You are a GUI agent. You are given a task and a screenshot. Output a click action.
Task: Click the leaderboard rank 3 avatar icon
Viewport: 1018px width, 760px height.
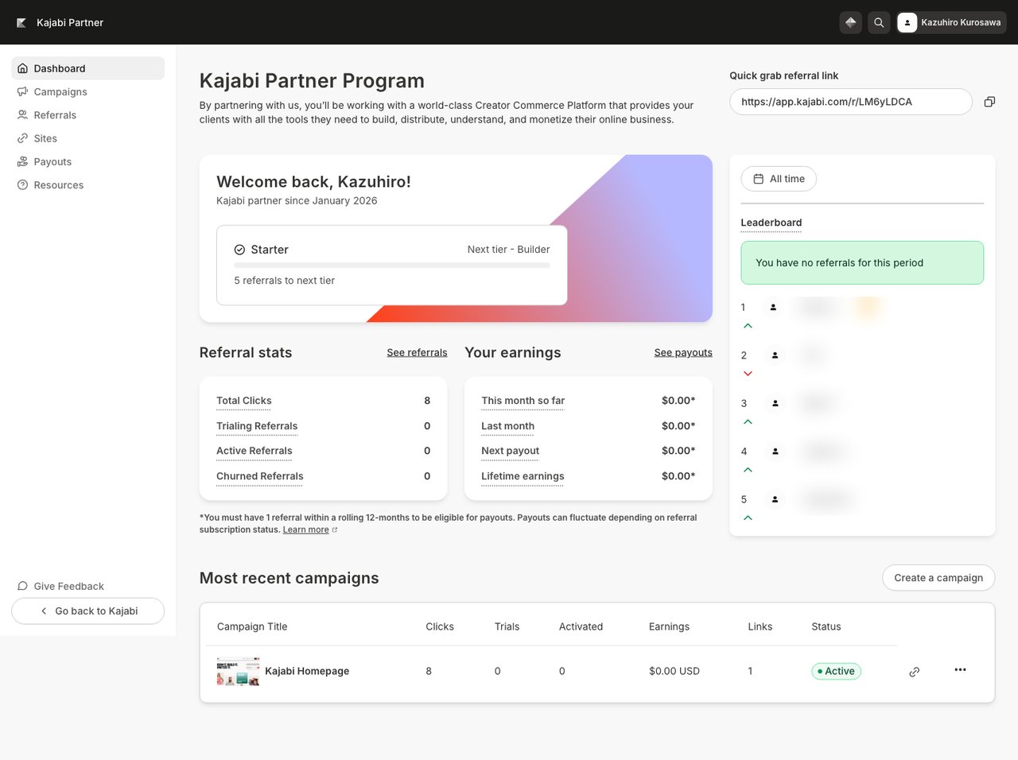775,403
